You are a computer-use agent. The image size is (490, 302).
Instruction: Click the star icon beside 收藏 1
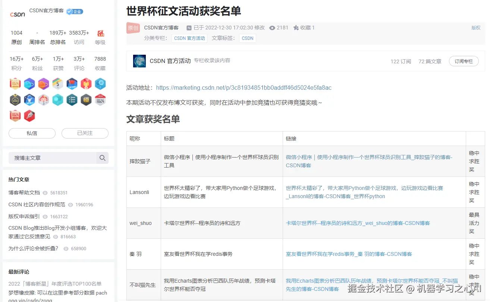coord(296,28)
